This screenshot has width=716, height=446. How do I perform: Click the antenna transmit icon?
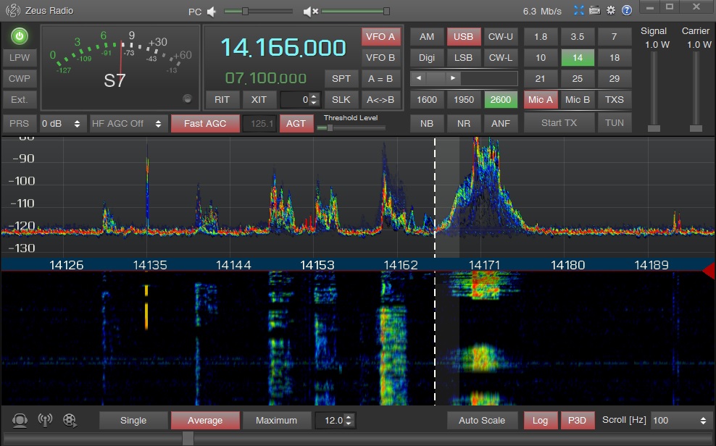point(45,420)
